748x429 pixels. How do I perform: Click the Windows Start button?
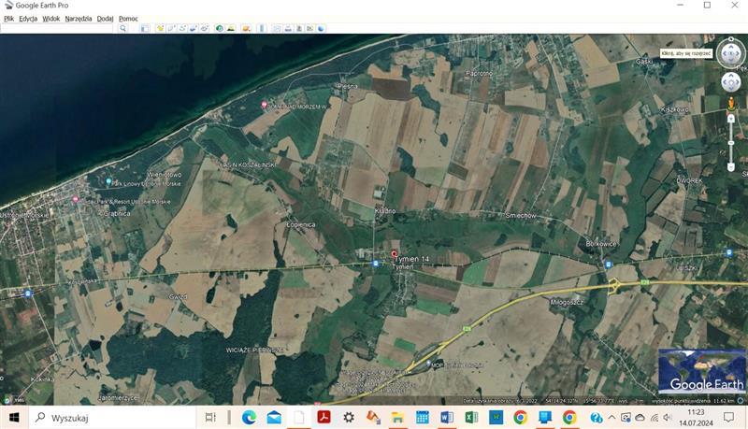pyautogui.click(x=14, y=417)
